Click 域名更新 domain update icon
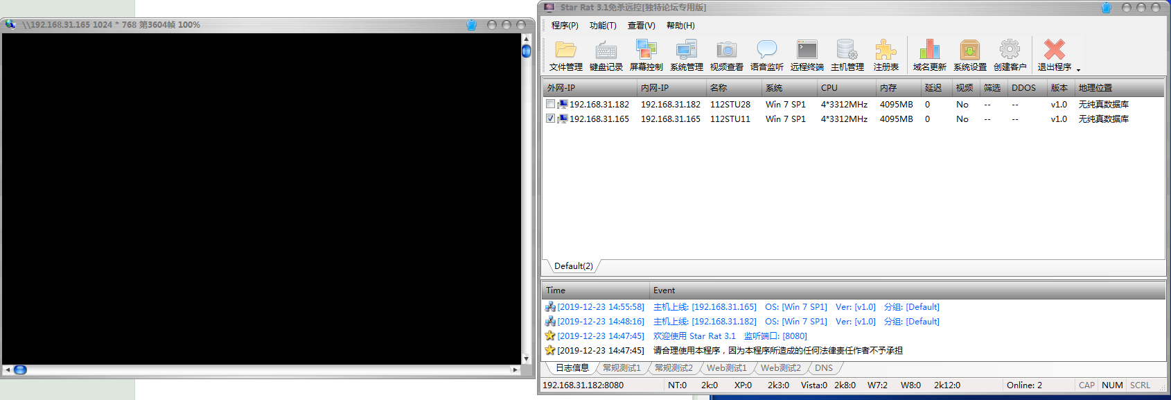Screen dimensions: 1171x400 (929, 55)
